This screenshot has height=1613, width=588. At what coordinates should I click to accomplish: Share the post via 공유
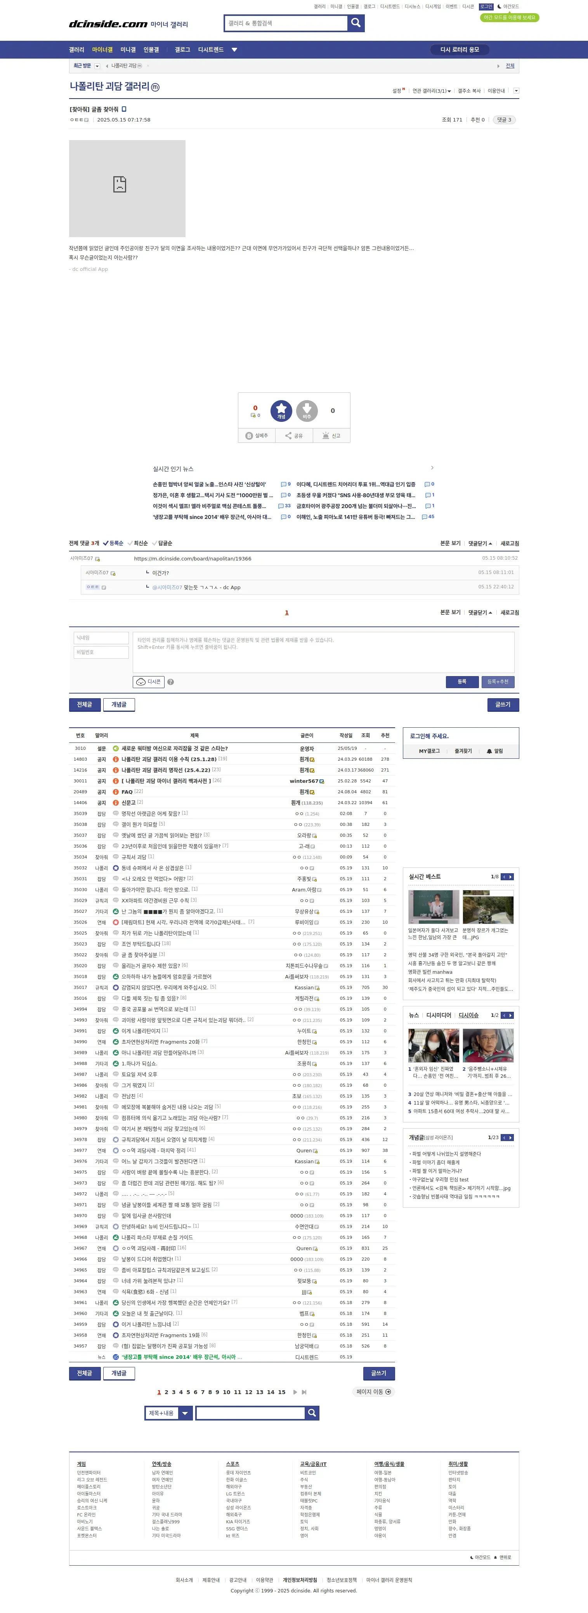pyautogui.click(x=294, y=436)
